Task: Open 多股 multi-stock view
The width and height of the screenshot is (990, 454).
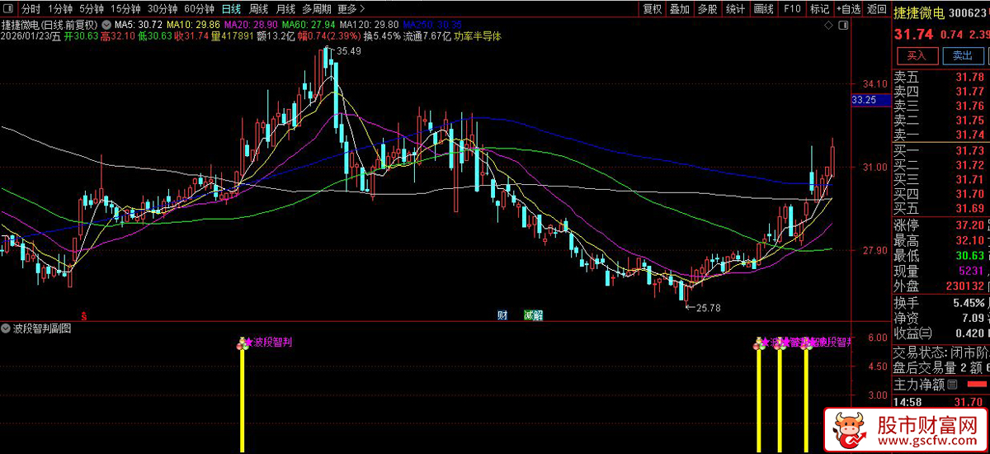Action: point(707,9)
